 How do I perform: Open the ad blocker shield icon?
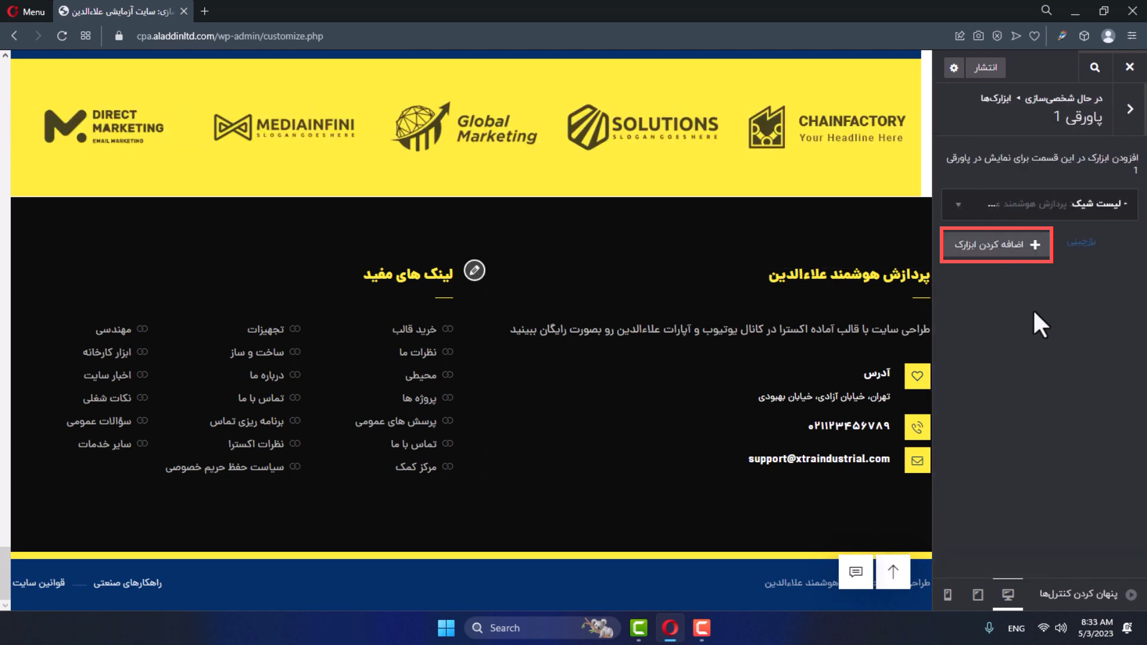point(997,36)
